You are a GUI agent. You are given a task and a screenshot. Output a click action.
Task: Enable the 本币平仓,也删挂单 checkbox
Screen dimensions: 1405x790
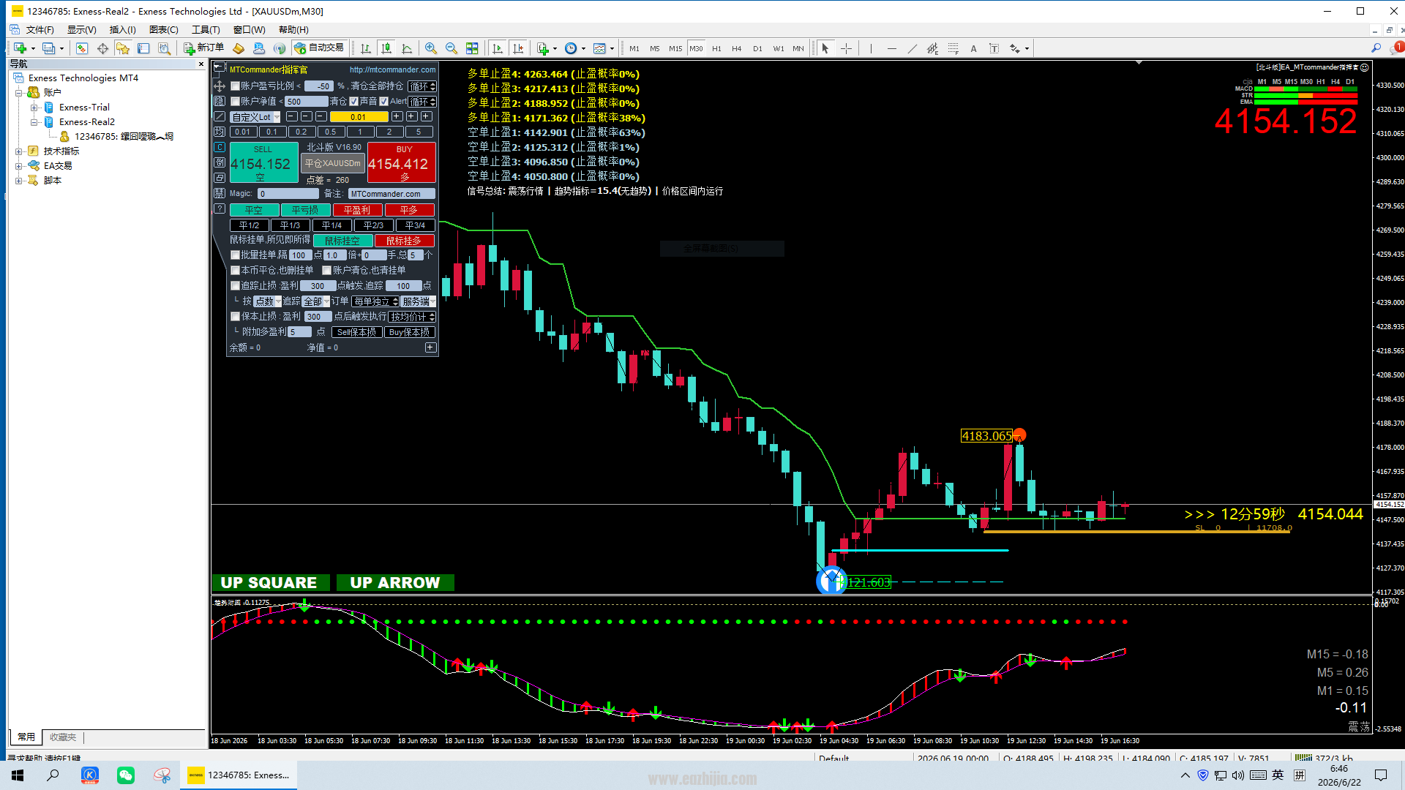[236, 271]
